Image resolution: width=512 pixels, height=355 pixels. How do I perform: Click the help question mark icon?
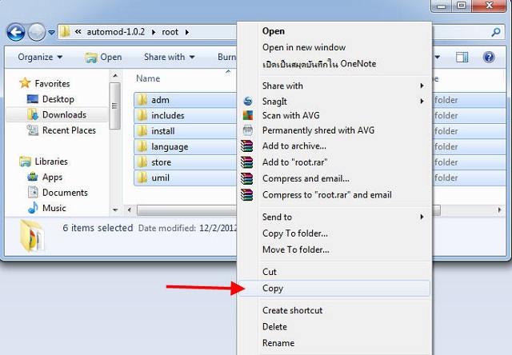[487, 57]
